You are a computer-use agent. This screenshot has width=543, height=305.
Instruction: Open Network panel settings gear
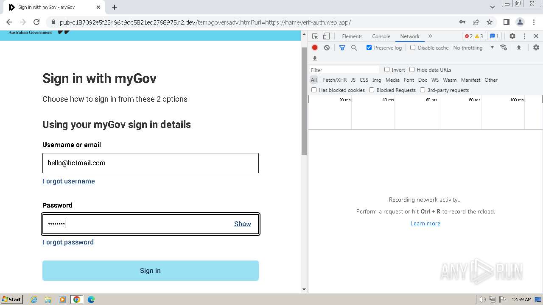tap(536, 47)
